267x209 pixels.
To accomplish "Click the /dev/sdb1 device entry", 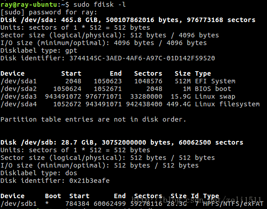I will click(x=18, y=204).
